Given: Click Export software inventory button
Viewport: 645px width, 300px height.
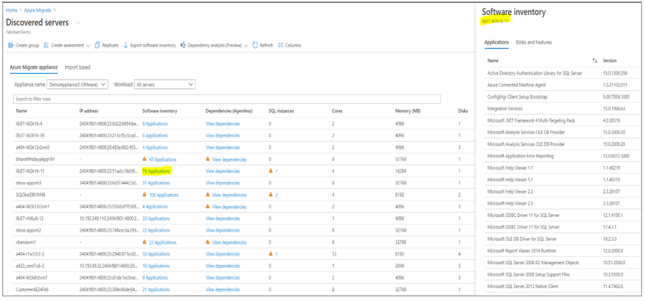Looking at the screenshot, I should (149, 45).
